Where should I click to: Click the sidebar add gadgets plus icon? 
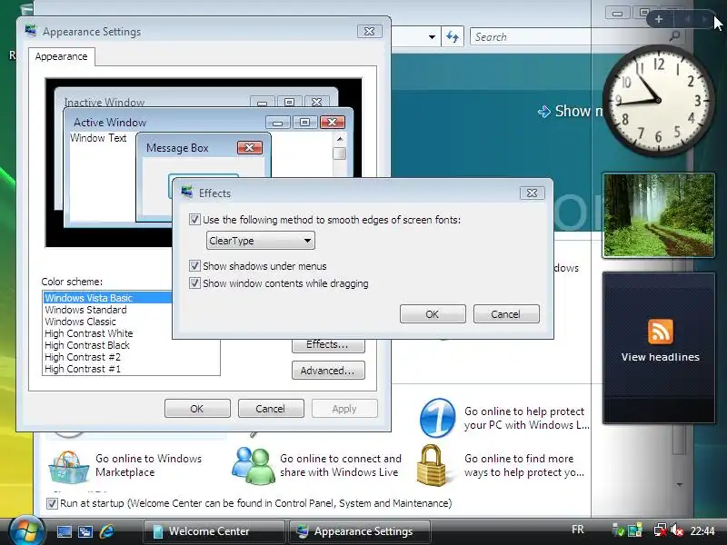pyautogui.click(x=659, y=19)
